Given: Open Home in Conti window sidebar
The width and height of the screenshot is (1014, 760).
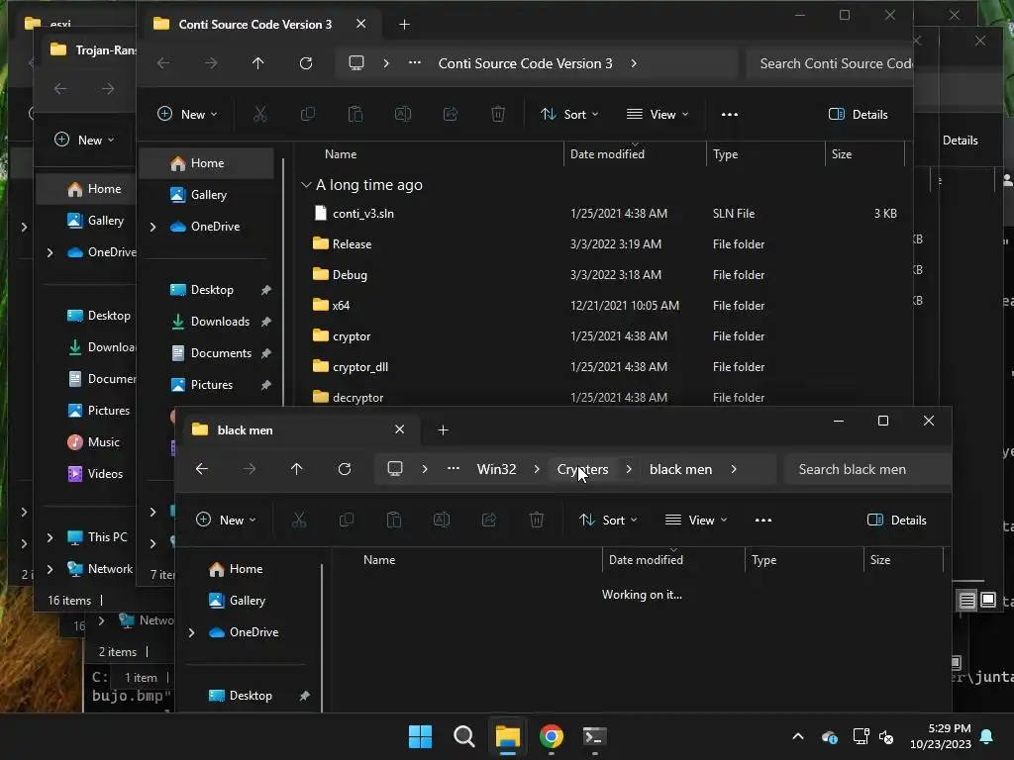Looking at the screenshot, I should (207, 163).
